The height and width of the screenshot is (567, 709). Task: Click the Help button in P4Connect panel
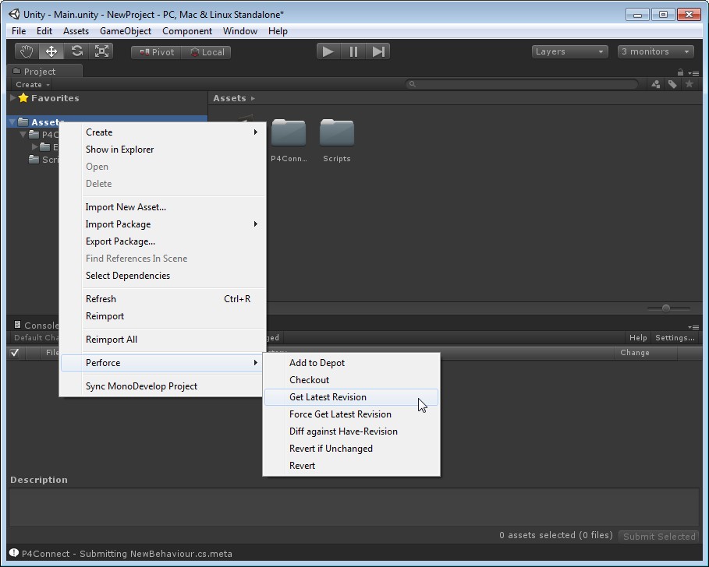[x=638, y=338]
